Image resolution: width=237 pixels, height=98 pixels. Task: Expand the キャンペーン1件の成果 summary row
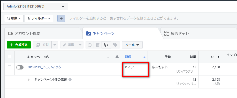coord(29,80)
